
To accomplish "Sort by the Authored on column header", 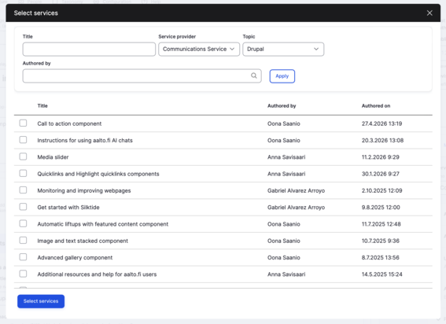I will click(x=376, y=106).
